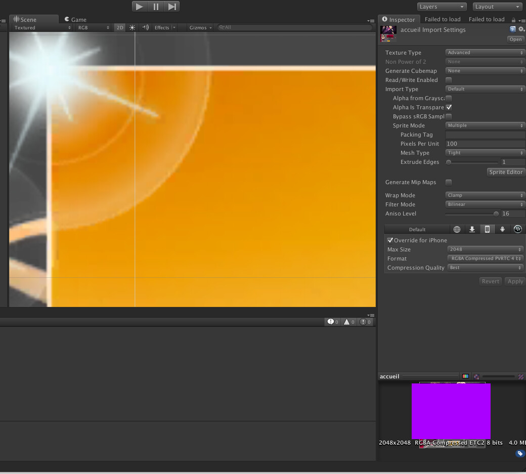Select the Standalone download platform icon
The height and width of the screenshot is (474, 526).
(x=472, y=229)
